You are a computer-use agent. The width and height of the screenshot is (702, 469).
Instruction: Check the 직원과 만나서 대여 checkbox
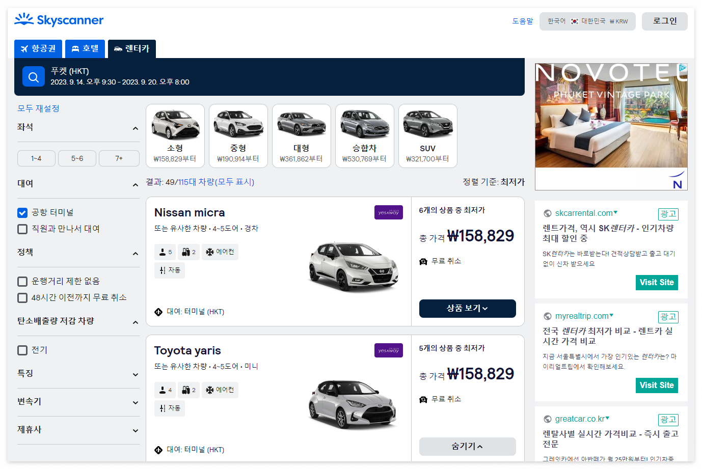point(22,229)
